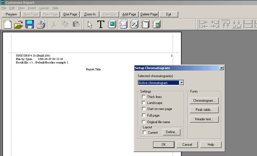Click the align right objects icon

(215, 24)
